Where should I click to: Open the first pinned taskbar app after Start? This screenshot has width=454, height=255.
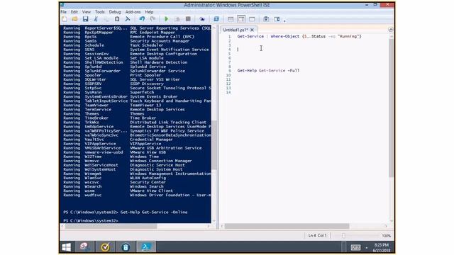point(84,247)
